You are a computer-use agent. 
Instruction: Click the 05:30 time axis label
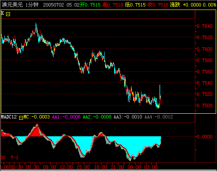tap(33, 167)
